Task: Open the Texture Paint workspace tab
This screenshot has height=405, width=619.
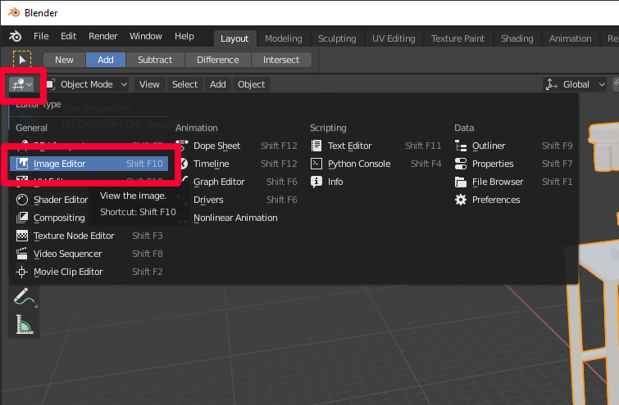Action: [457, 38]
